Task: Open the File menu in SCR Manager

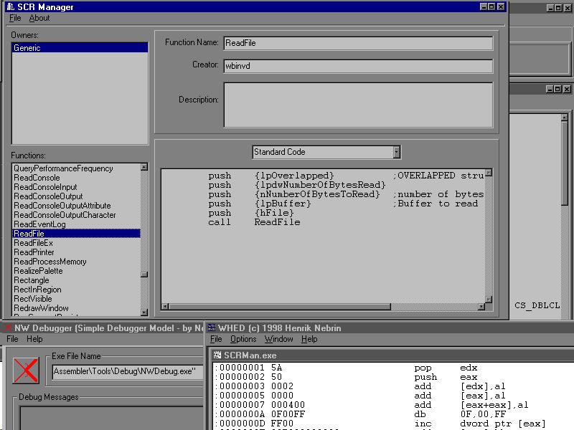Action: (x=15, y=18)
